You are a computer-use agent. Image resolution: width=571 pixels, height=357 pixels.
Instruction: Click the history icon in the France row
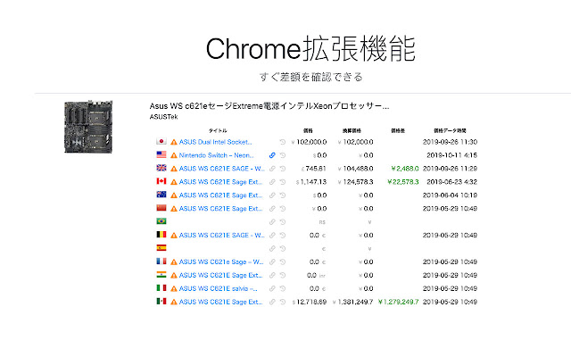(x=282, y=262)
